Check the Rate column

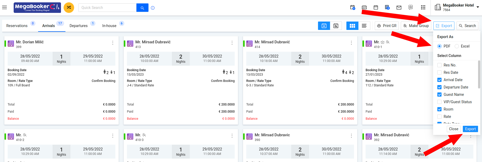(x=439, y=117)
